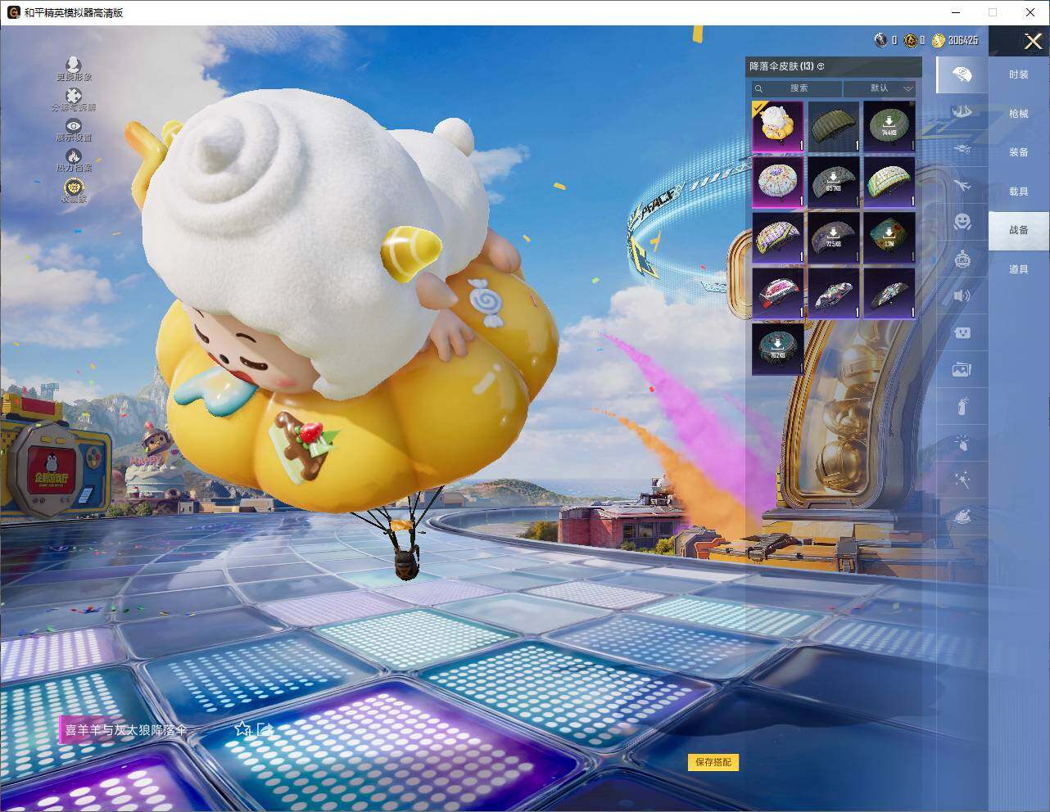
Task: Switch to the 战备 tab
Action: click(x=1019, y=230)
